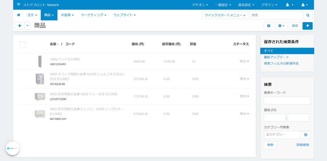The height and width of the screenshot is (161, 327).
Task: Click product code U0012O5AF0
Action: tap(58, 64)
